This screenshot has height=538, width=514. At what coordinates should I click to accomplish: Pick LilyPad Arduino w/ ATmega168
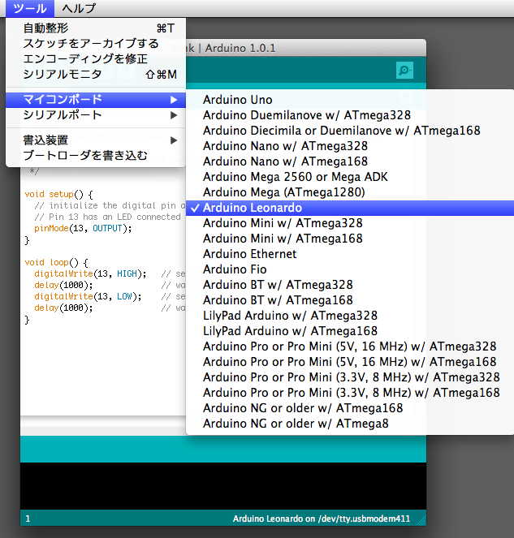(350, 331)
